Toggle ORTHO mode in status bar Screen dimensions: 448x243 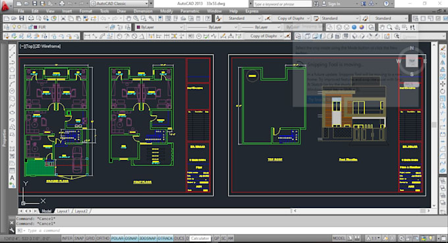[x=103, y=238]
